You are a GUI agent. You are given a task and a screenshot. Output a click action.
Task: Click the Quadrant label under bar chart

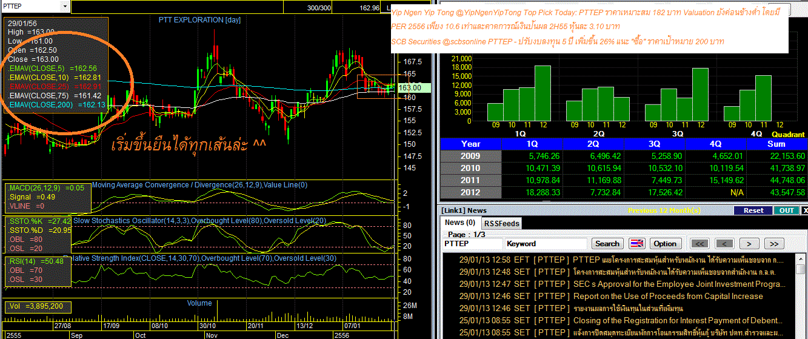tap(788, 134)
